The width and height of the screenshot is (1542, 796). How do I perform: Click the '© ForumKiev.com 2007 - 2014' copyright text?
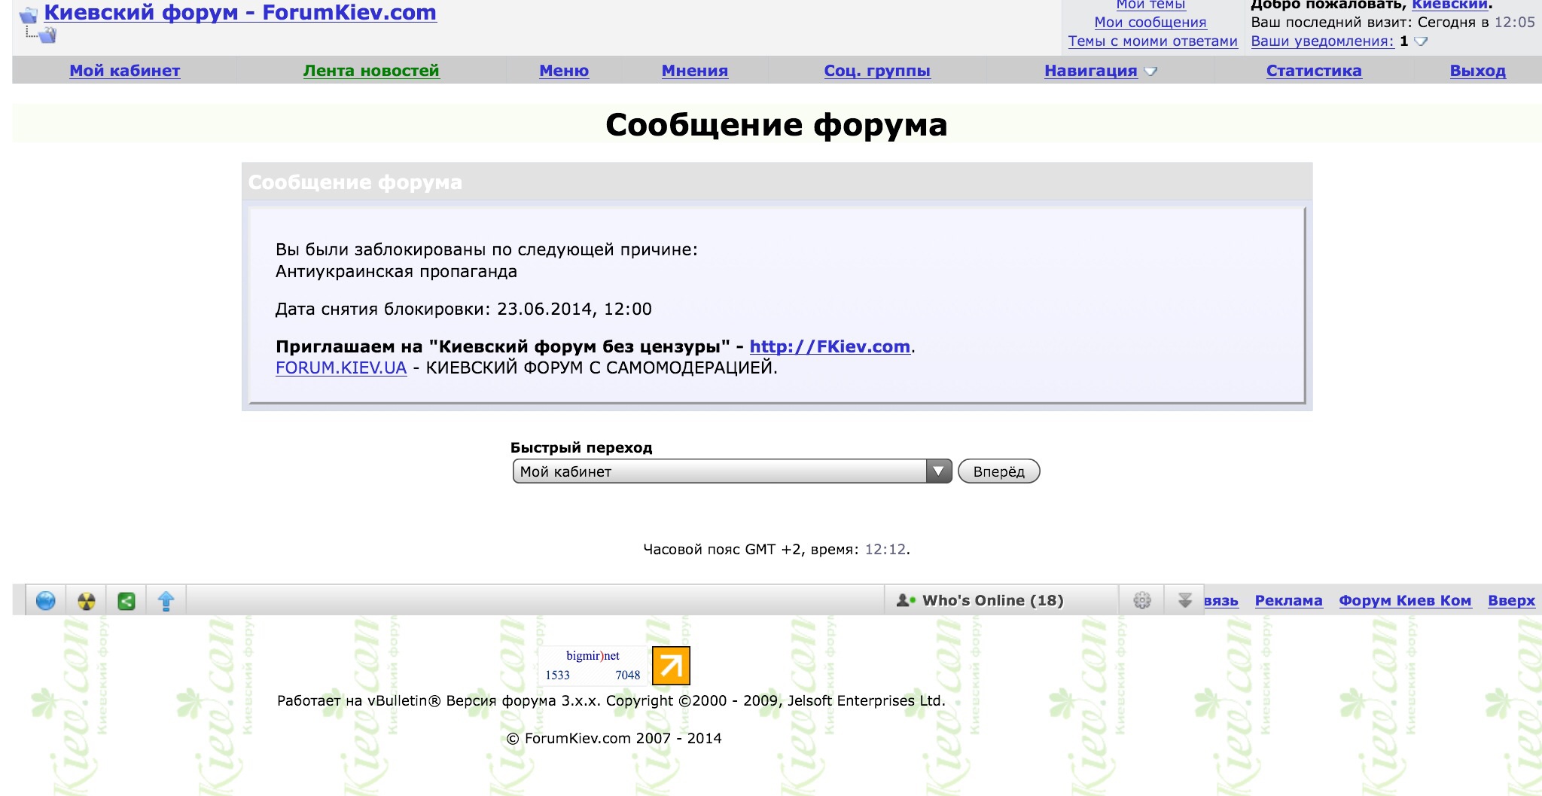pos(614,739)
